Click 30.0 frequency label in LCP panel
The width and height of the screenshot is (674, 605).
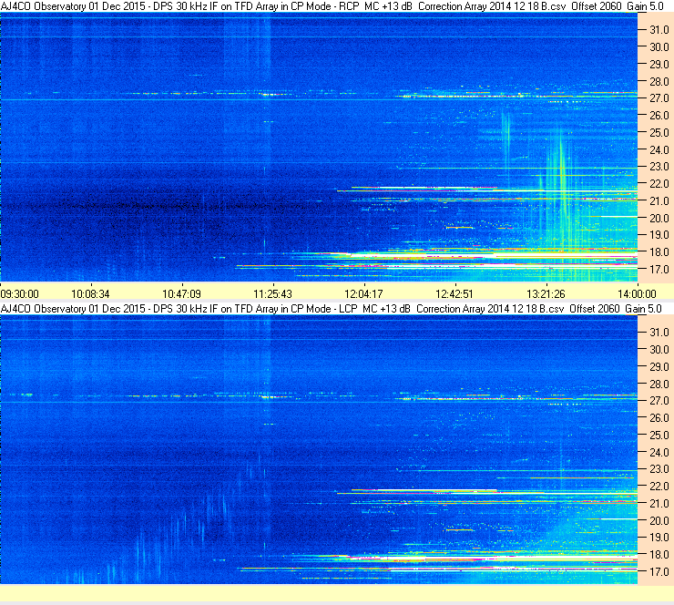(x=659, y=350)
